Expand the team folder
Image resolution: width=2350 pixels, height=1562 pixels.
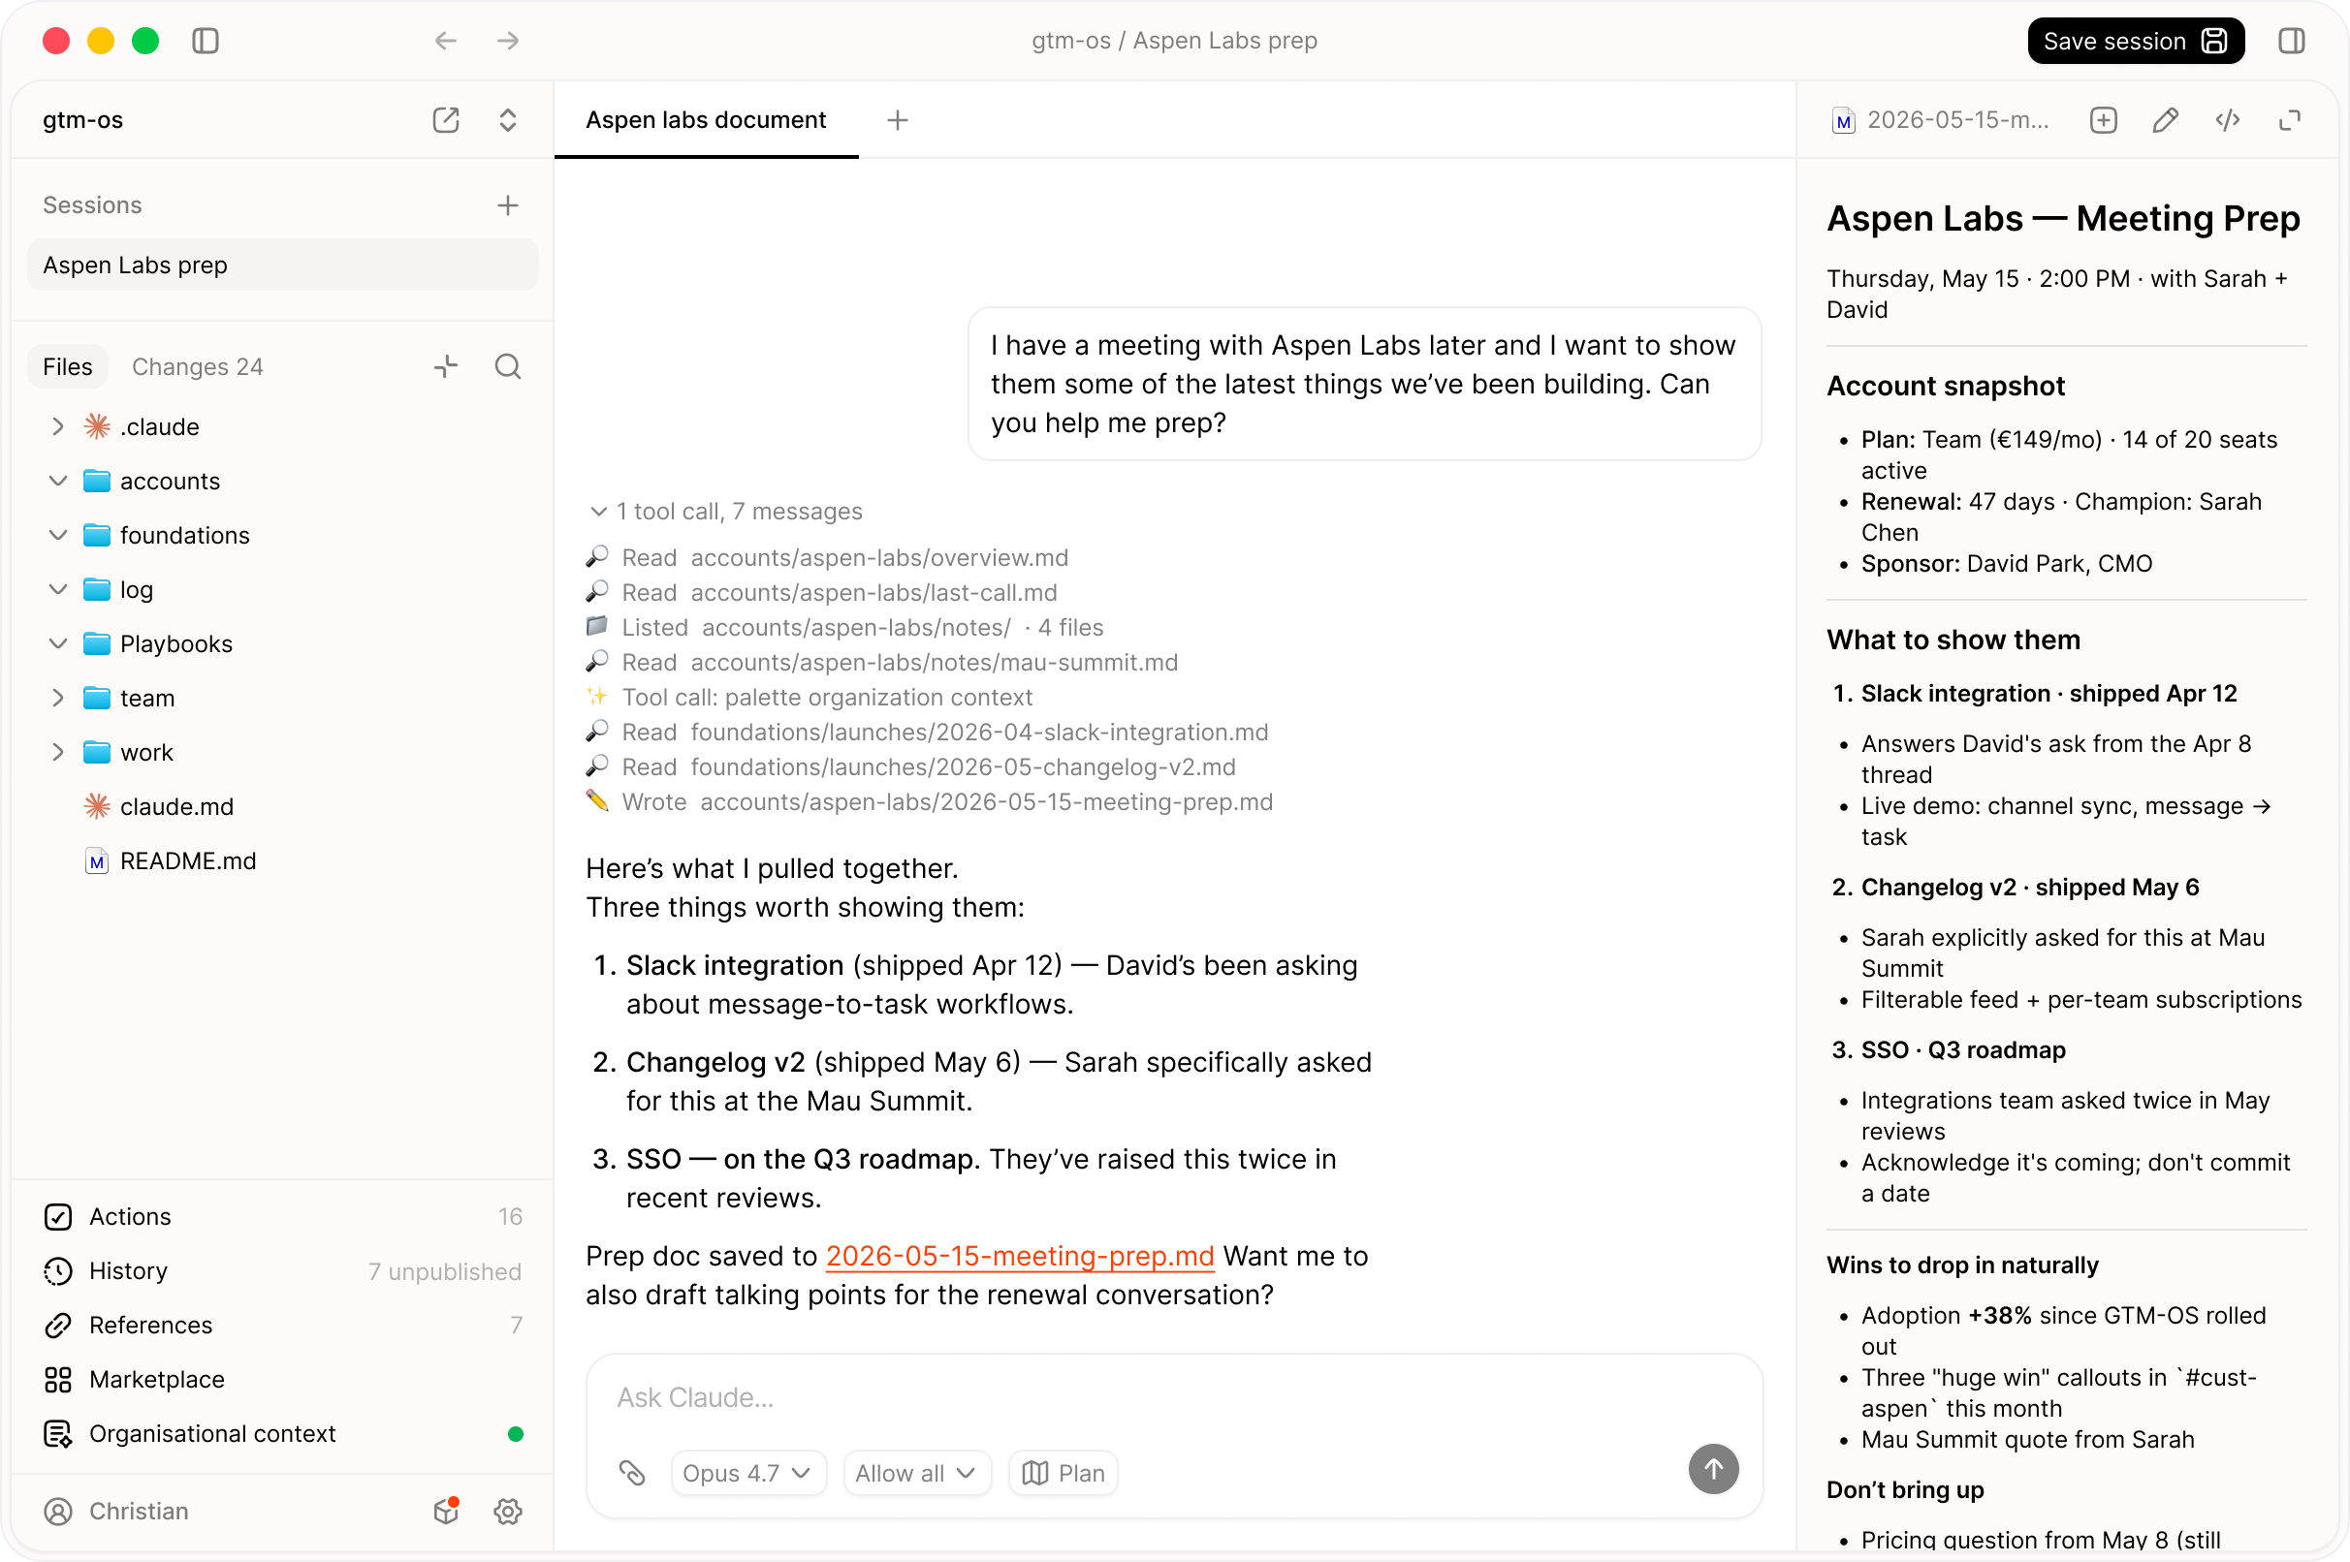(x=58, y=699)
